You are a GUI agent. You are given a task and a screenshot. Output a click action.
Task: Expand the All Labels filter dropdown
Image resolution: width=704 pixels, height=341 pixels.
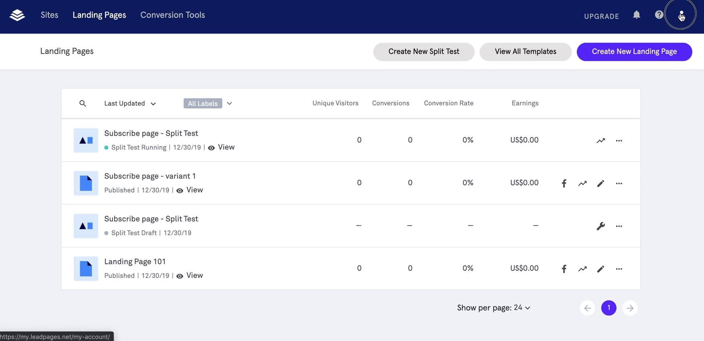pos(230,103)
